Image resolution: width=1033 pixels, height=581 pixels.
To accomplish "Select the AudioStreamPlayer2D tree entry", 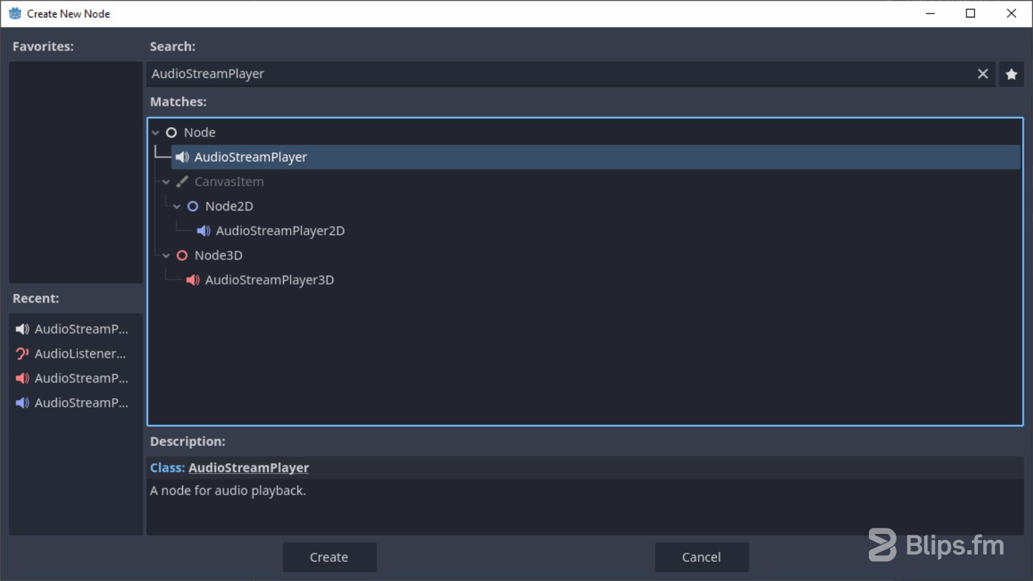I will coord(280,231).
